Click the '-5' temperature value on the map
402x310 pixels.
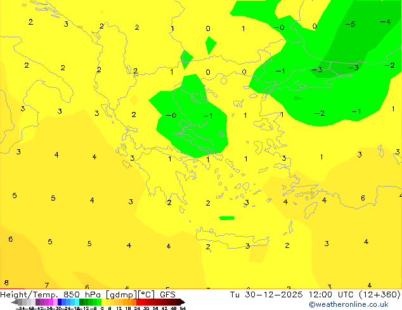(x=350, y=24)
